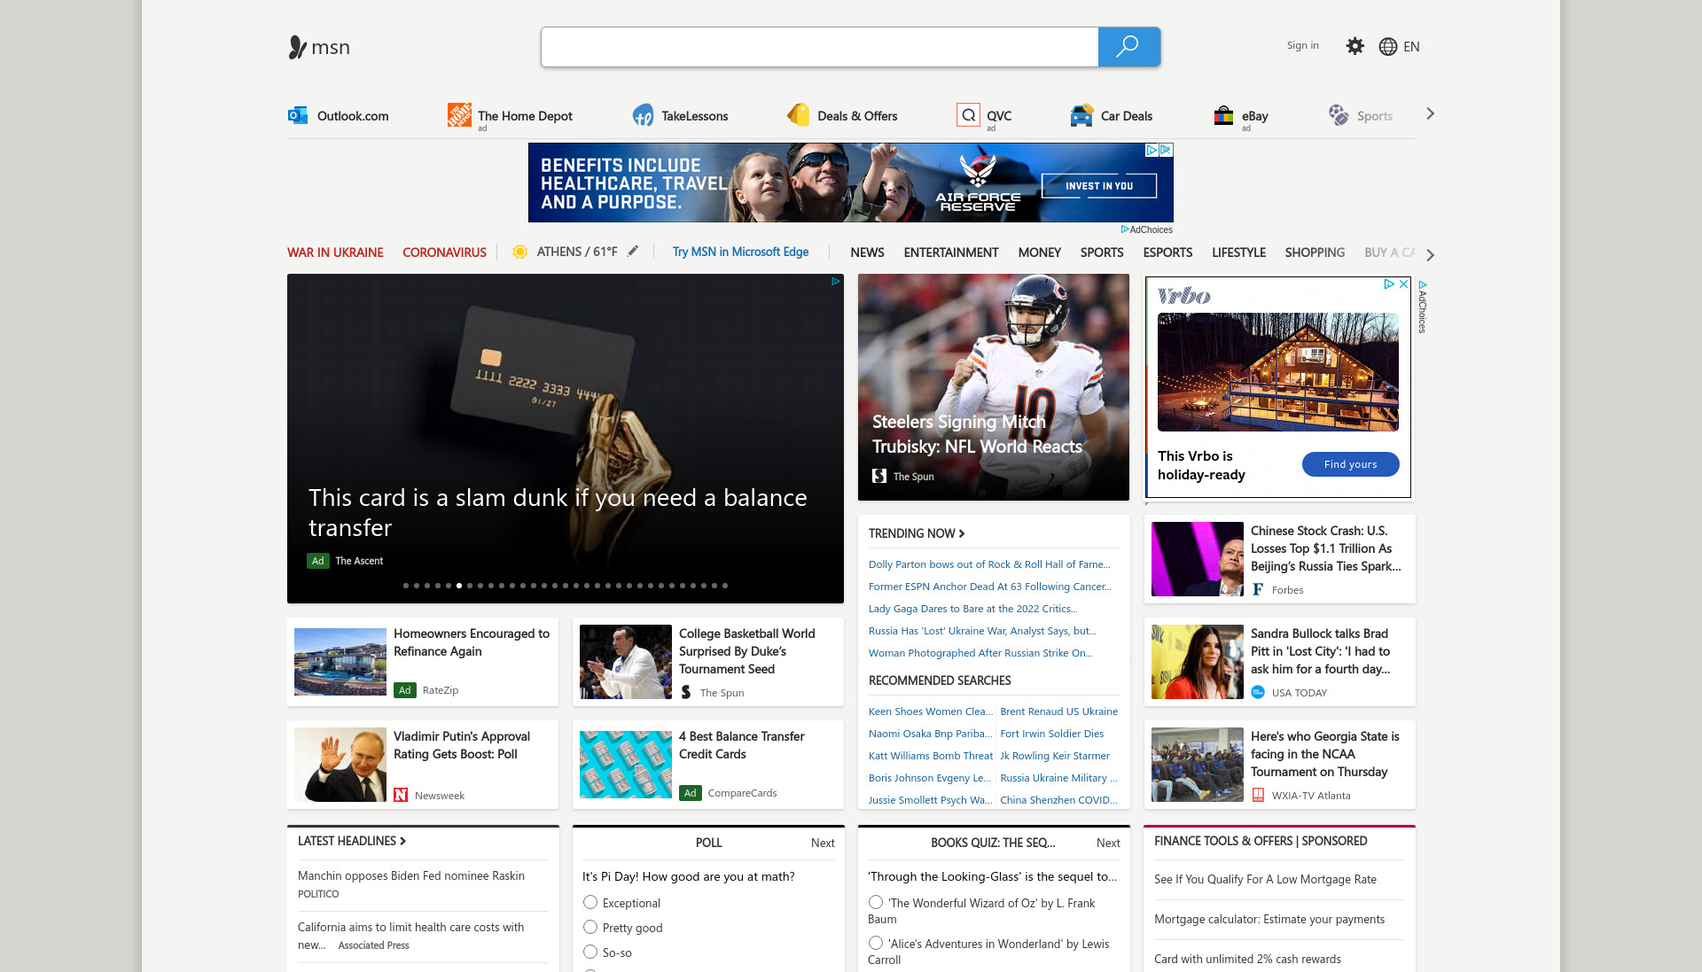Click the Forbes source icon
Viewport: 1702px width, 972px height.
[x=1258, y=589]
